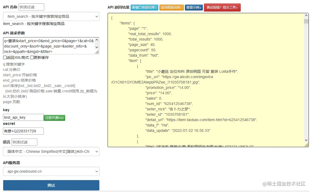This screenshot has height=192, width=311.
Task: Click the resize grip of parameters textarea
Action: [97, 52]
